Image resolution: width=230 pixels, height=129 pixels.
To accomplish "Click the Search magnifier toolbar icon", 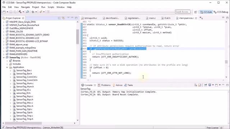I will coord(27,12).
